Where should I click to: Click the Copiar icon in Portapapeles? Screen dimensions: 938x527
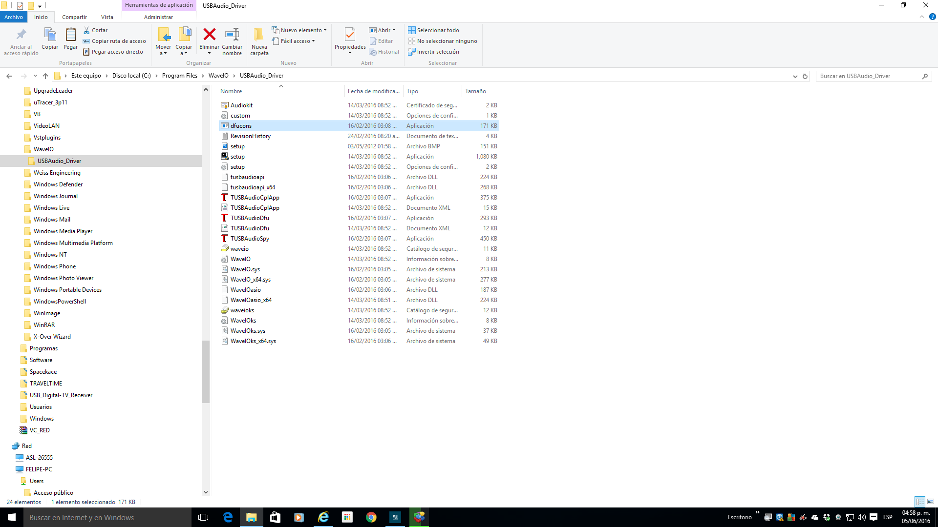pos(50,35)
